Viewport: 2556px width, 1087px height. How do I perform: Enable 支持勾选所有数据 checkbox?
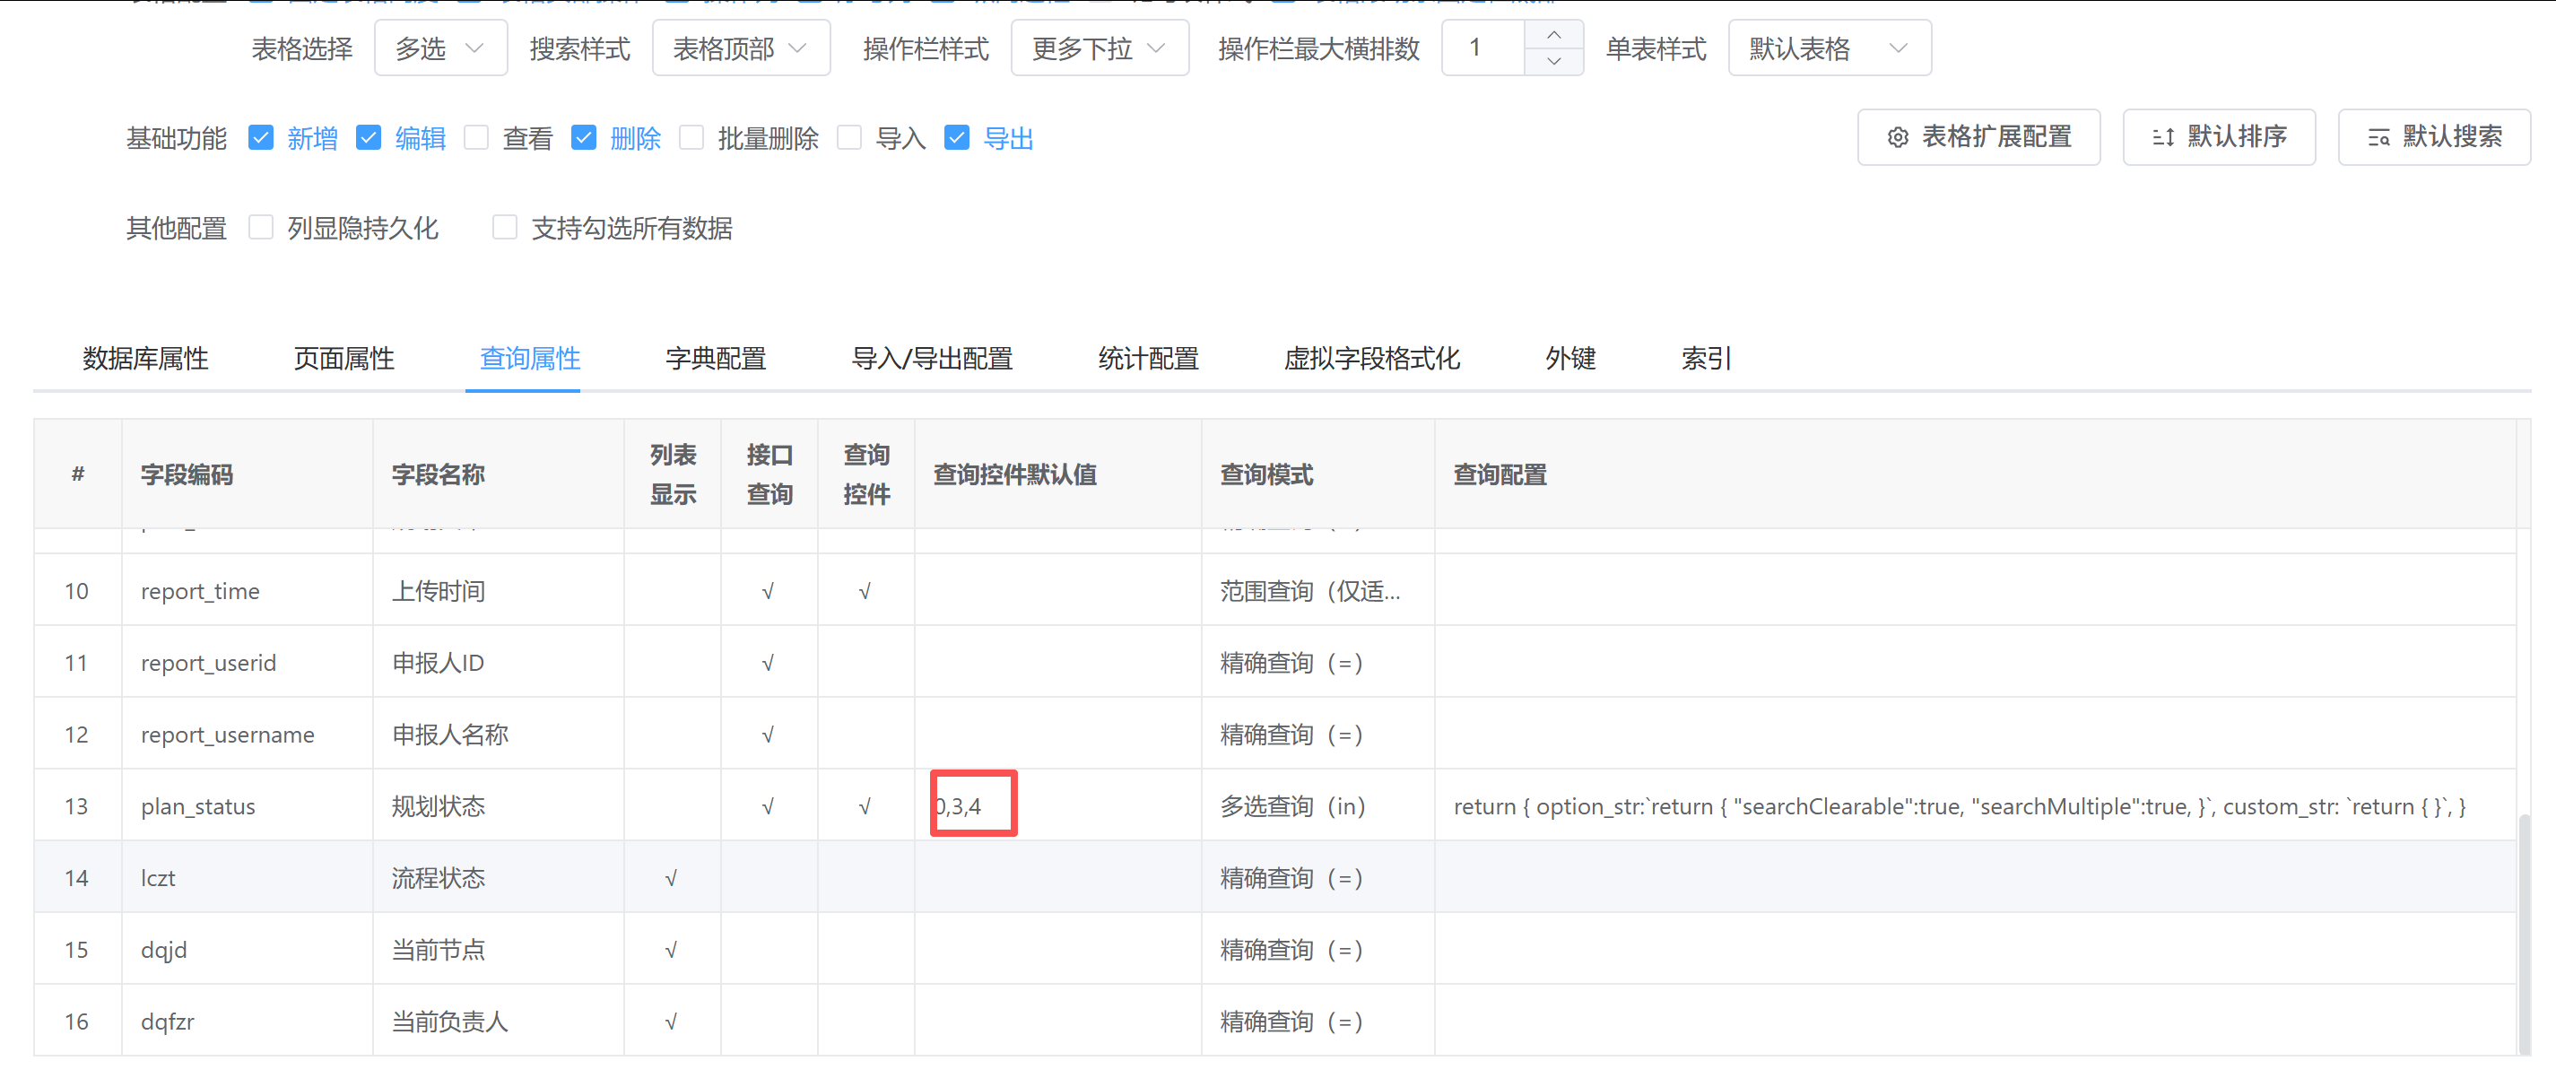505,229
